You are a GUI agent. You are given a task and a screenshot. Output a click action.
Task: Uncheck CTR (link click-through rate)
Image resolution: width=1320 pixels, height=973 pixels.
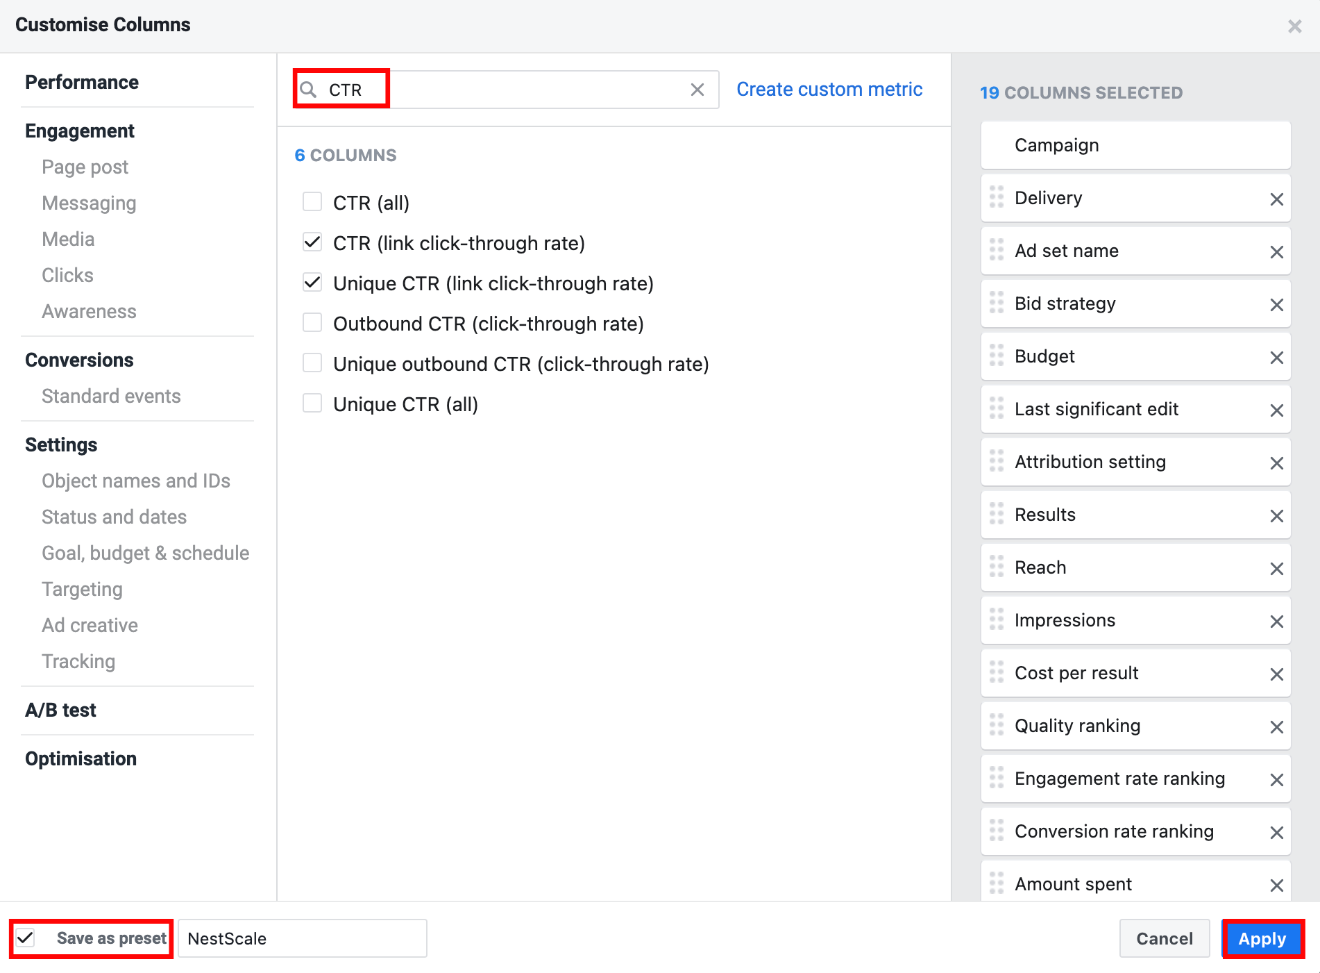(312, 242)
